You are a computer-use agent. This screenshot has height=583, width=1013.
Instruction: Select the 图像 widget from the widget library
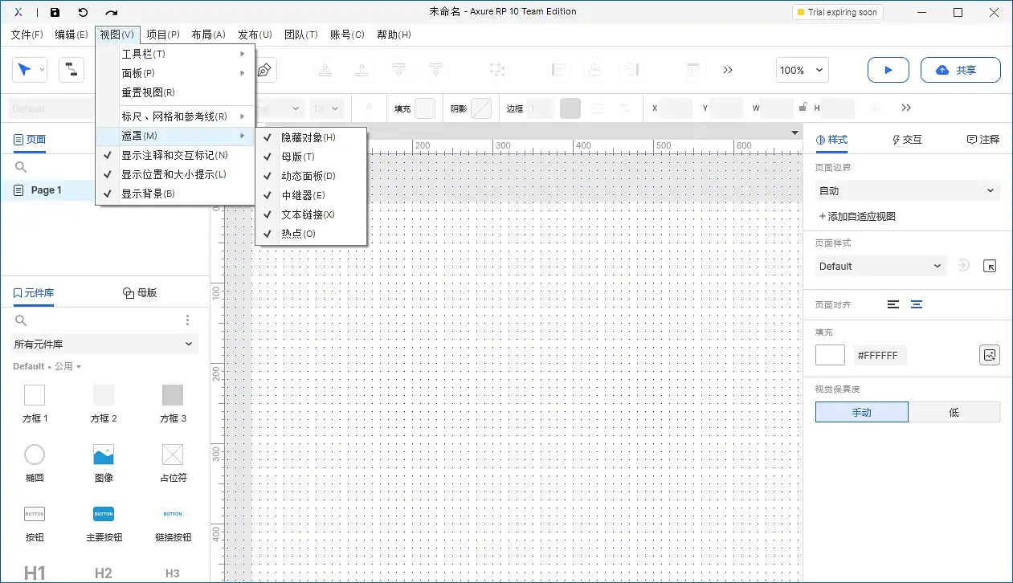point(103,455)
